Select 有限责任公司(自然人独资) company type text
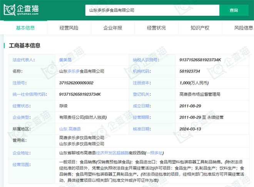This screenshot has height=187, width=254. point(83,117)
